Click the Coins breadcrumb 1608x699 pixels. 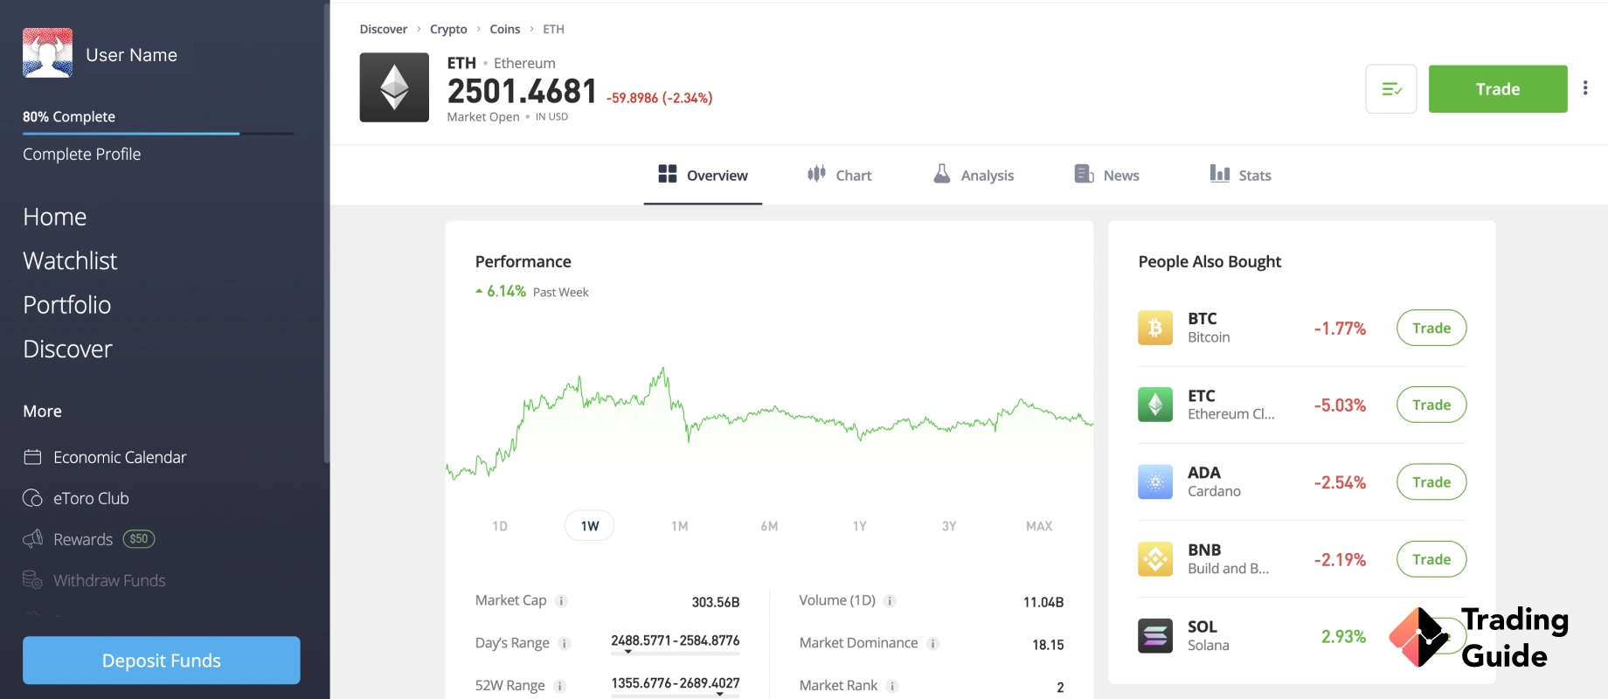click(505, 29)
